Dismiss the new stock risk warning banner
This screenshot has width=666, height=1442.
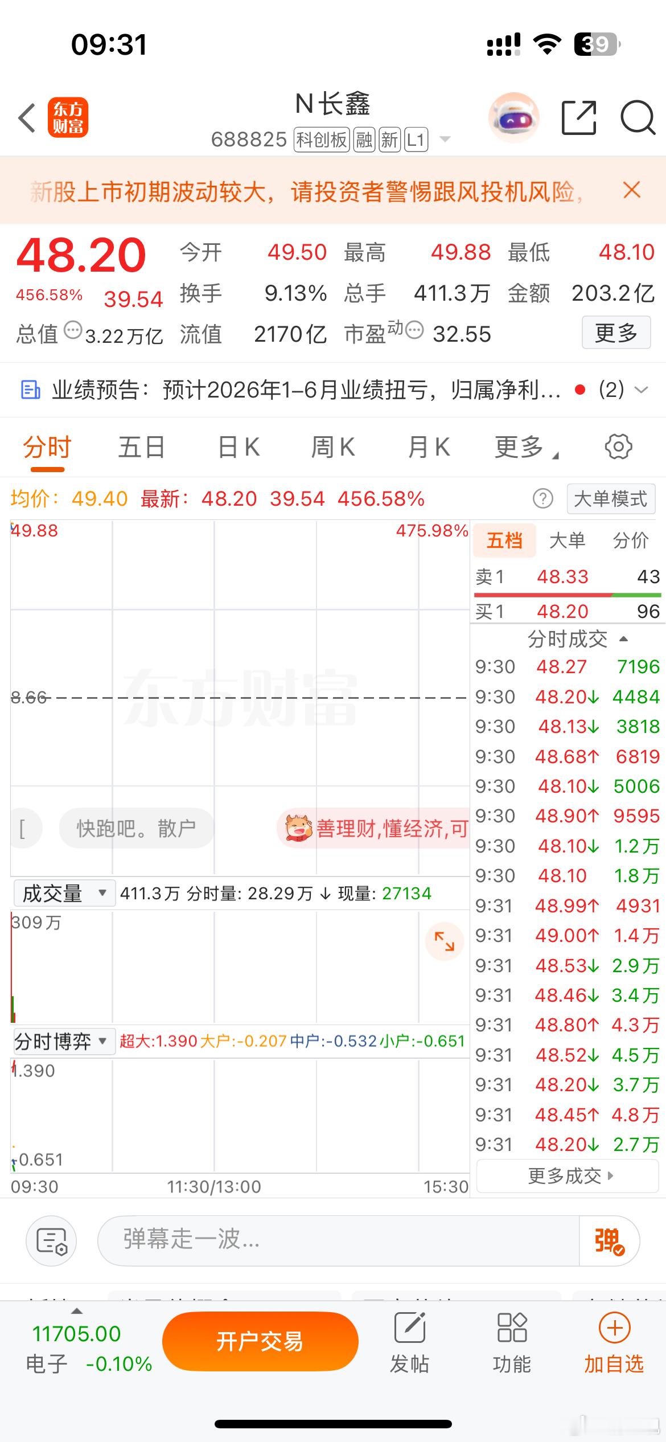[x=632, y=190]
